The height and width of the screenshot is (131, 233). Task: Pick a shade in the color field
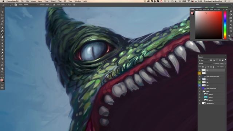coord(209,25)
